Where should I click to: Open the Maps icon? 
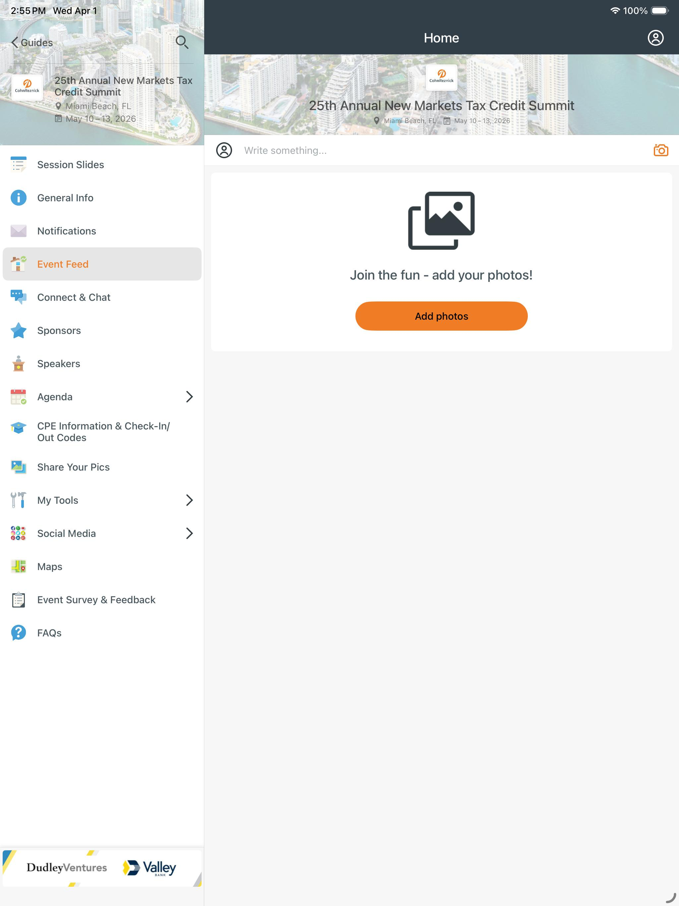click(x=19, y=566)
